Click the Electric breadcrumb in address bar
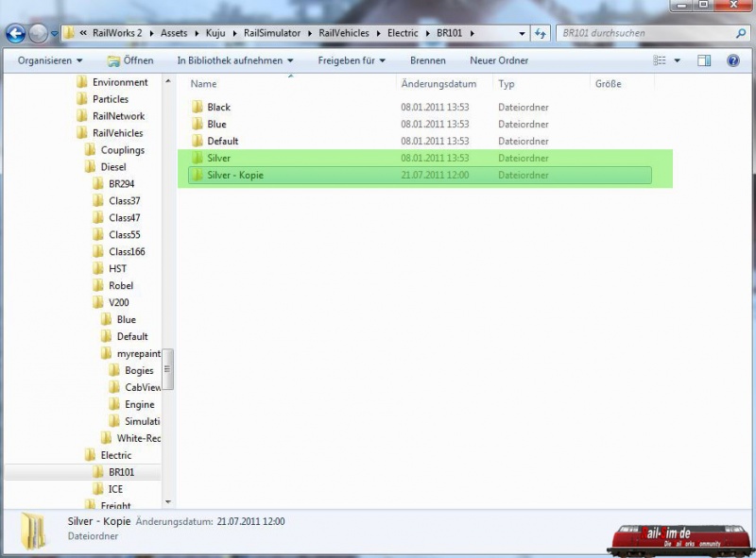The width and height of the screenshot is (756, 558). coord(403,33)
